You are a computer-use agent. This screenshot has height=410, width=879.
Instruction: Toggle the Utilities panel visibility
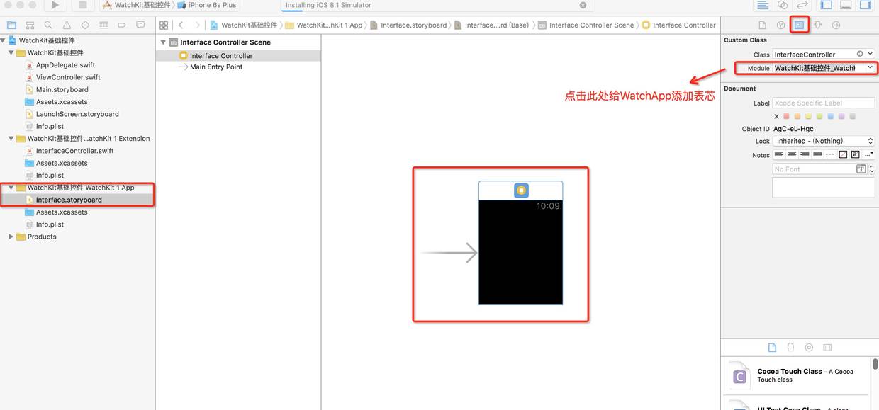pyautogui.click(x=866, y=5)
